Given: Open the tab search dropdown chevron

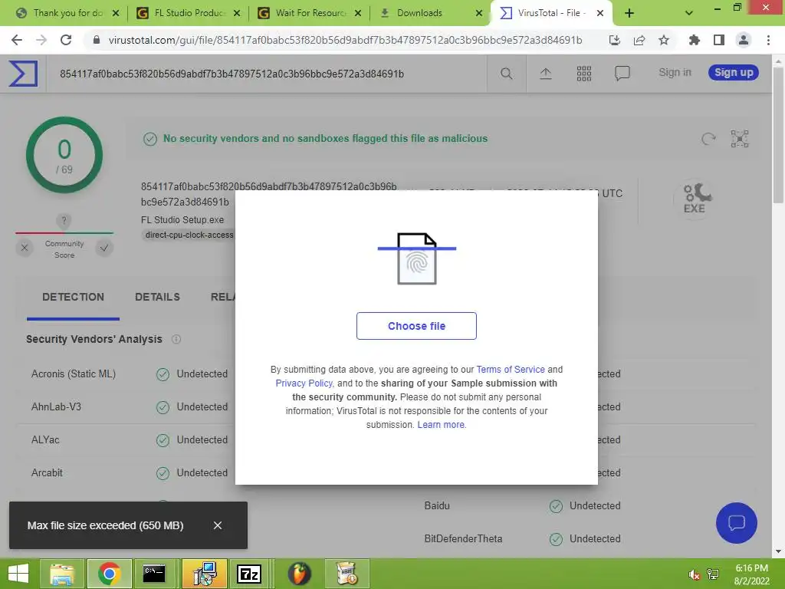Looking at the screenshot, I should point(689,13).
